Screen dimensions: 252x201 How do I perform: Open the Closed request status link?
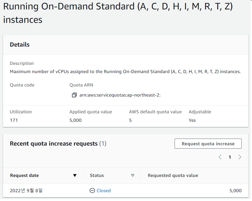coord(104,191)
